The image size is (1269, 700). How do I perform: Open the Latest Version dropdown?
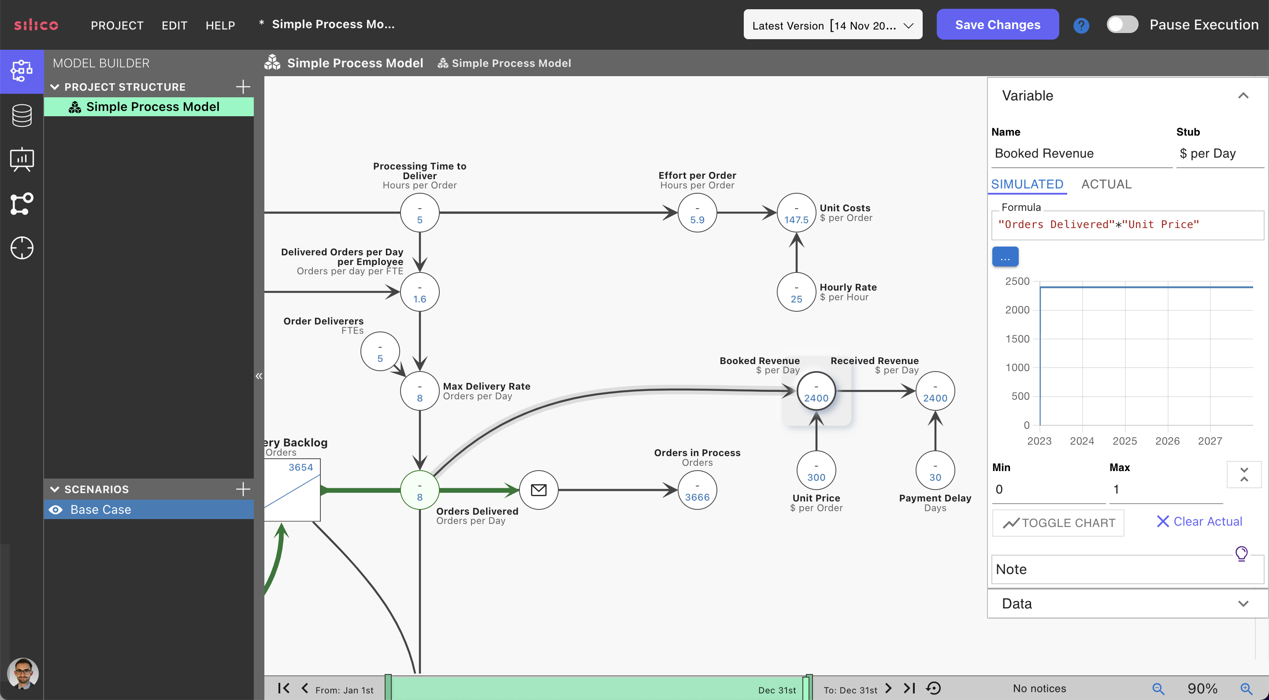tap(832, 25)
